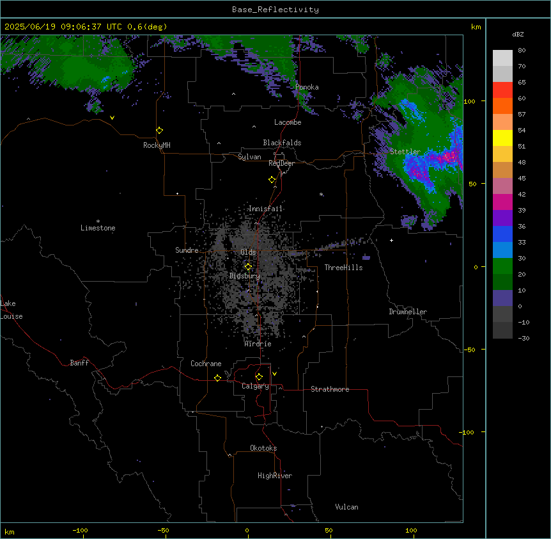The image size is (551, 539).
Task: Click the Limestone label
Action: (98, 228)
